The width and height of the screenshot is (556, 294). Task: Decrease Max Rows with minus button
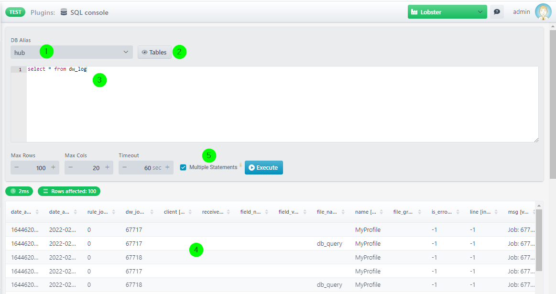17,167
